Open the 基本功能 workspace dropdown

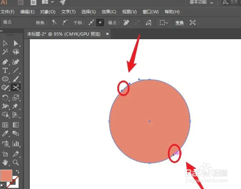[201, 2]
